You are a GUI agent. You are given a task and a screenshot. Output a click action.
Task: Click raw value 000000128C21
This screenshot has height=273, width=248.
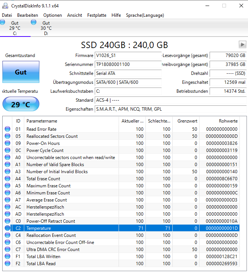click(x=222, y=257)
